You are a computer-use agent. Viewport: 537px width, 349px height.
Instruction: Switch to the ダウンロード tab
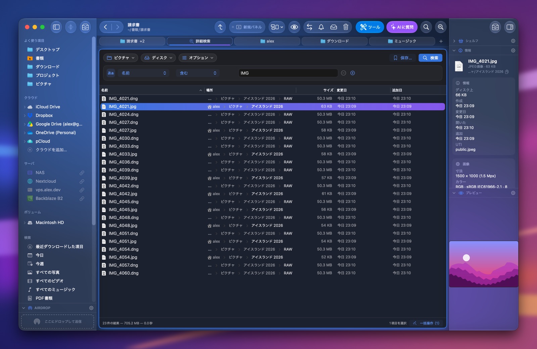point(335,41)
